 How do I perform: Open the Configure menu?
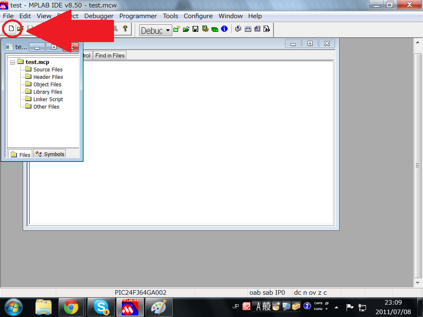198,16
